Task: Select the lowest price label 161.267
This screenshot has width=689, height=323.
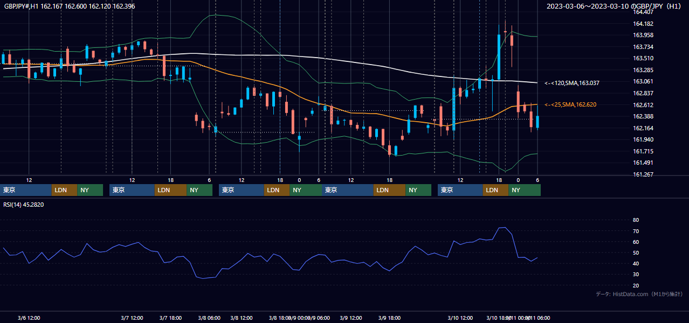Action: coord(643,174)
